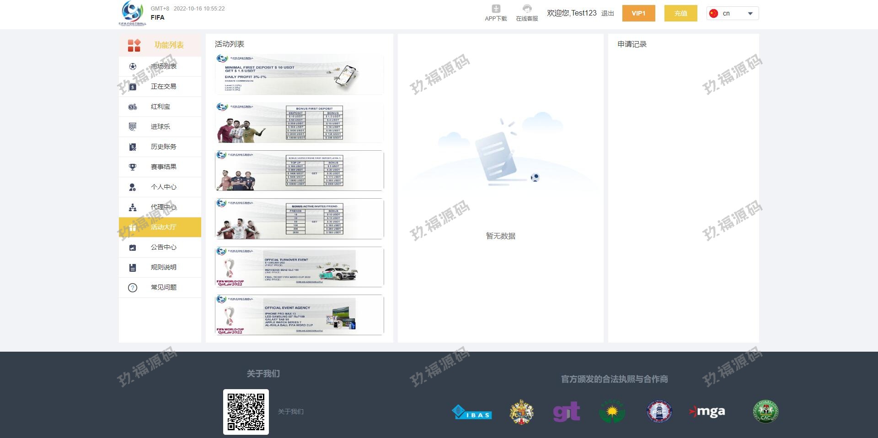Click the 规则说明 book icon
Screen dimensions: 878x438
tap(133, 268)
